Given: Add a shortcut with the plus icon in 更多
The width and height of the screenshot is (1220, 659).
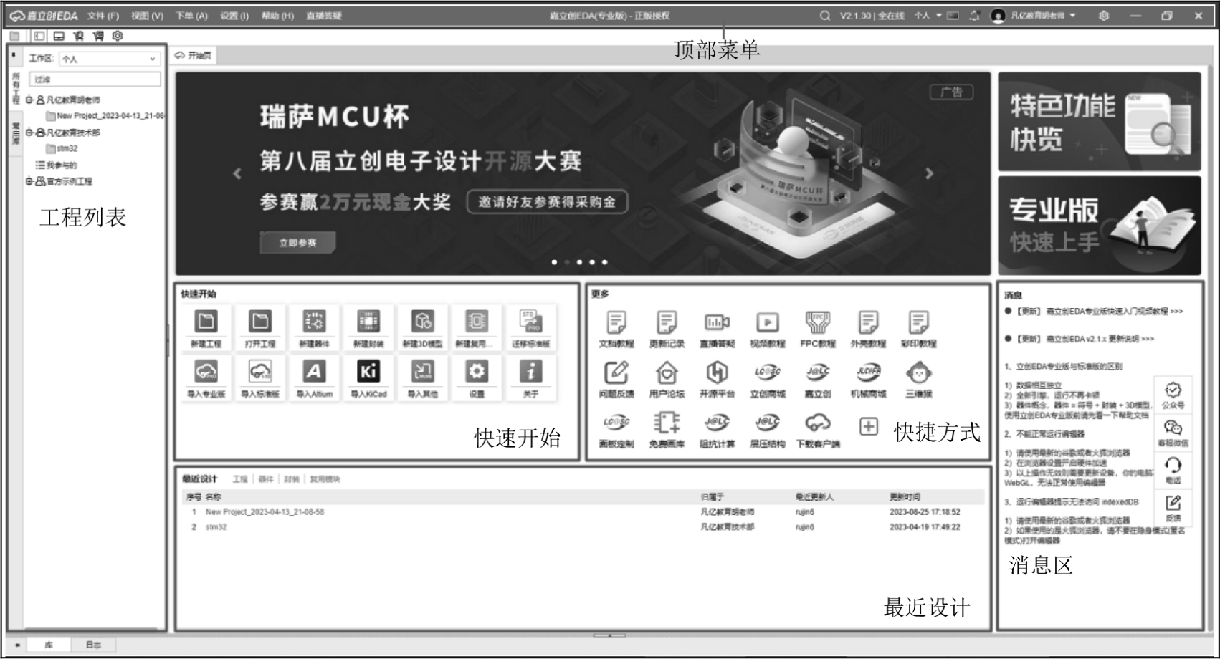Looking at the screenshot, I should pos(868,427).
